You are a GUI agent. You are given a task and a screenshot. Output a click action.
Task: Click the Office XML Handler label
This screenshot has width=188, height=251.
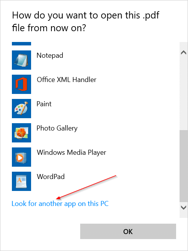pos(66,80)
